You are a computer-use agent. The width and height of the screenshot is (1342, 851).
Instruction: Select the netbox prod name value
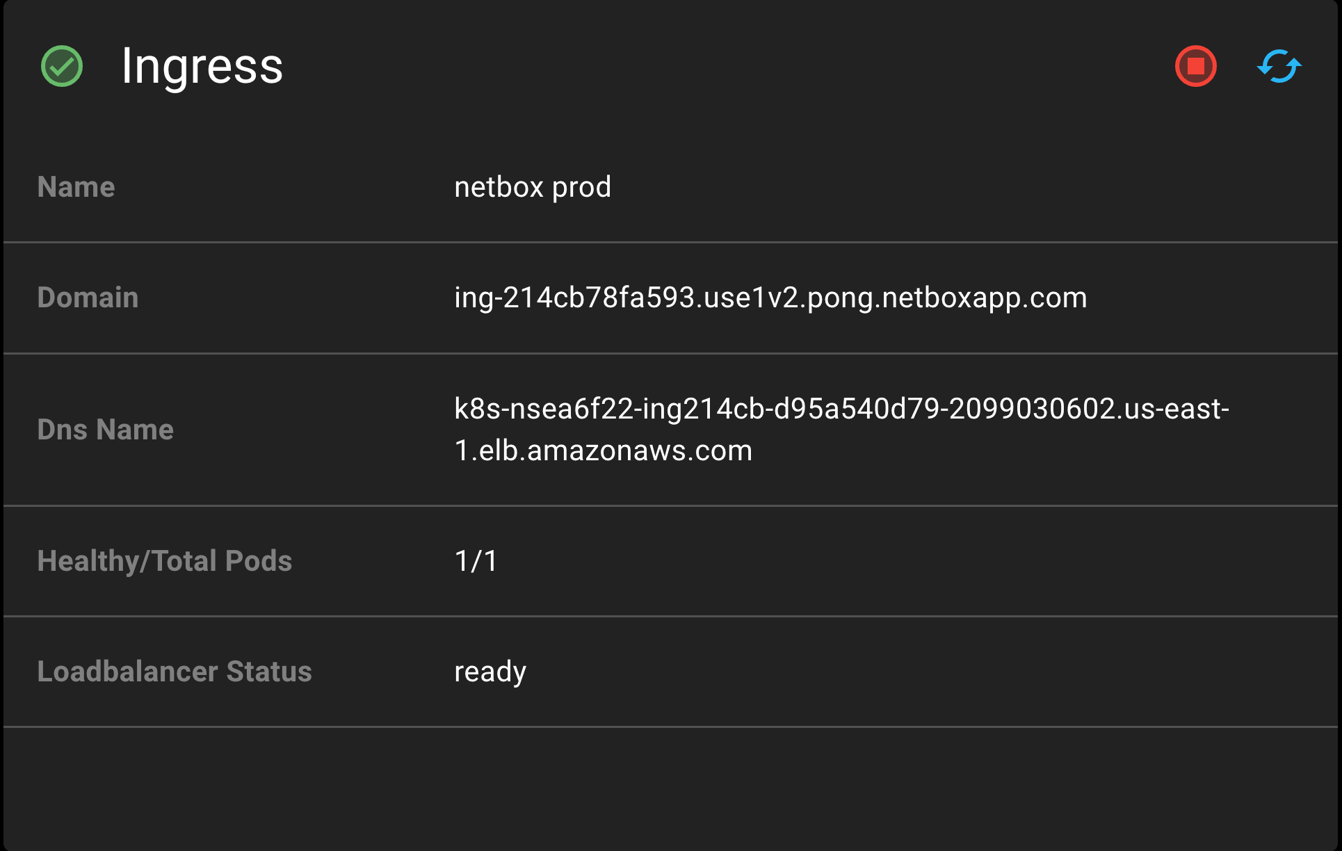click(532, 187)
